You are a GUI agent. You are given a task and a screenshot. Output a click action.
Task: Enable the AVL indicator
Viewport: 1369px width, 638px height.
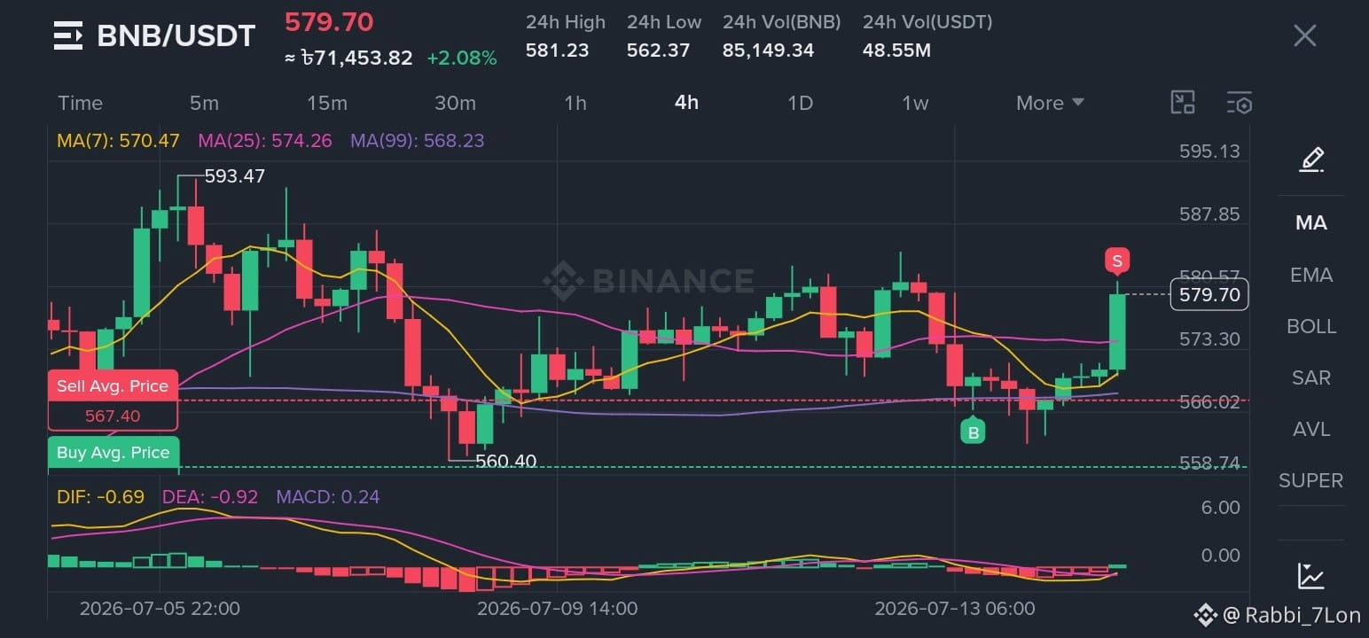[x=1310, y=429]
